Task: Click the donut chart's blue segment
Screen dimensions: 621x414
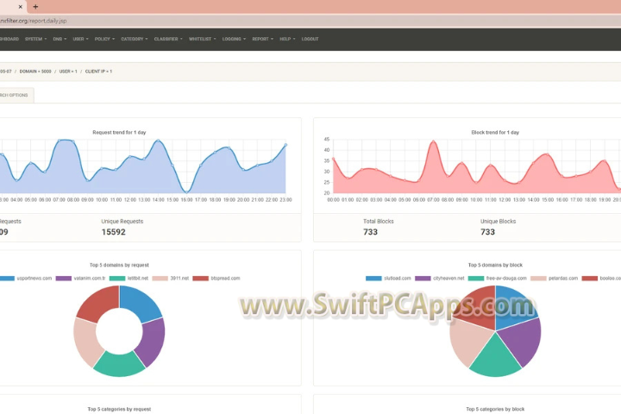Action: coord(143,304)
